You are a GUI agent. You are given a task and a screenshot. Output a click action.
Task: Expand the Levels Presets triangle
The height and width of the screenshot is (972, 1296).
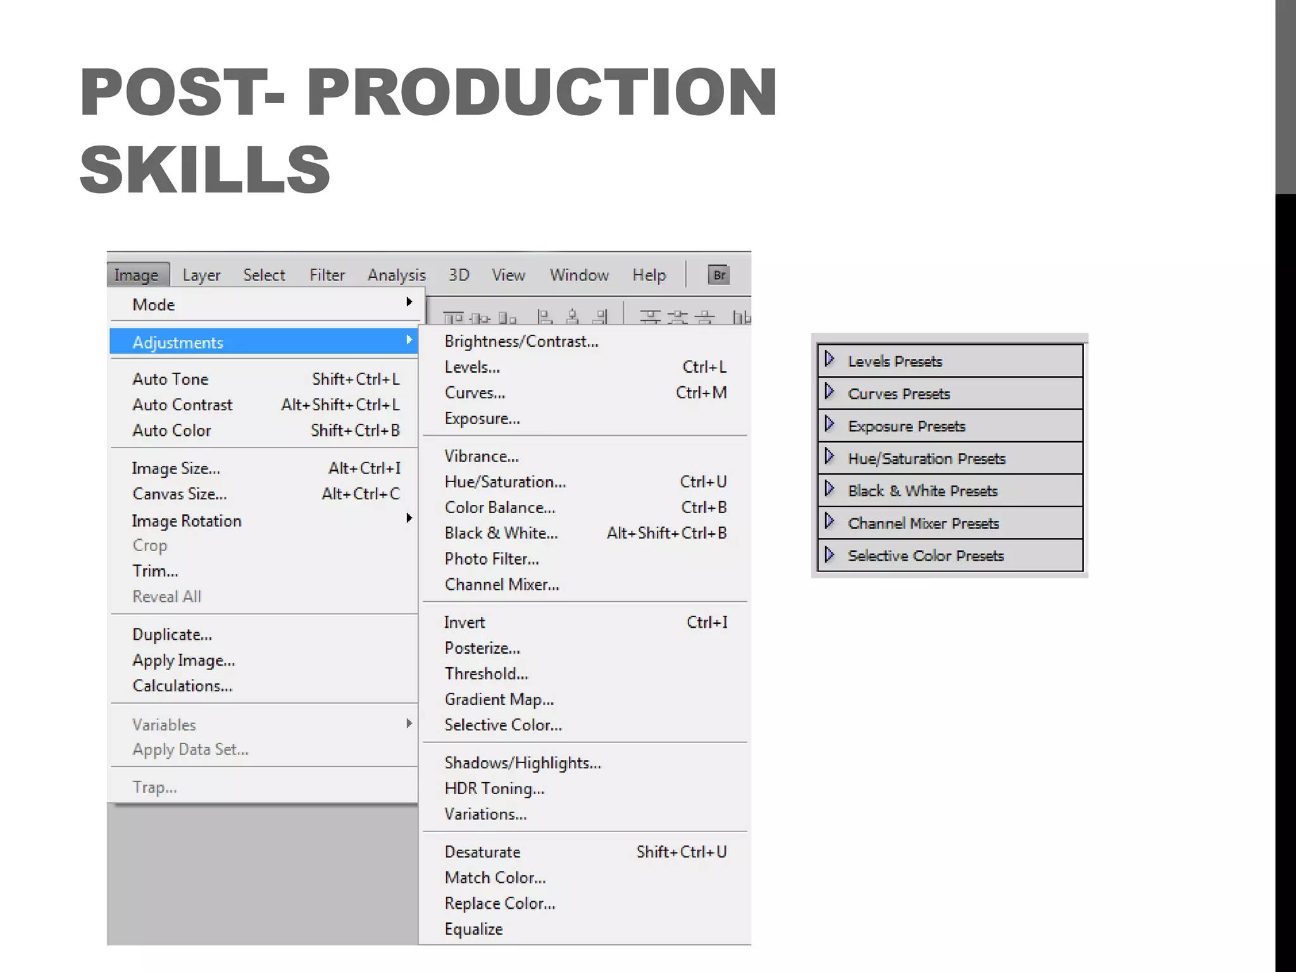click(830, 359)
